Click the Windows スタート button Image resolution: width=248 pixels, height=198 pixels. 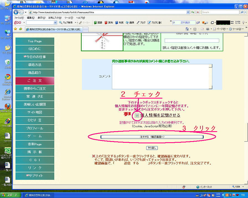[x=10, y=195]
